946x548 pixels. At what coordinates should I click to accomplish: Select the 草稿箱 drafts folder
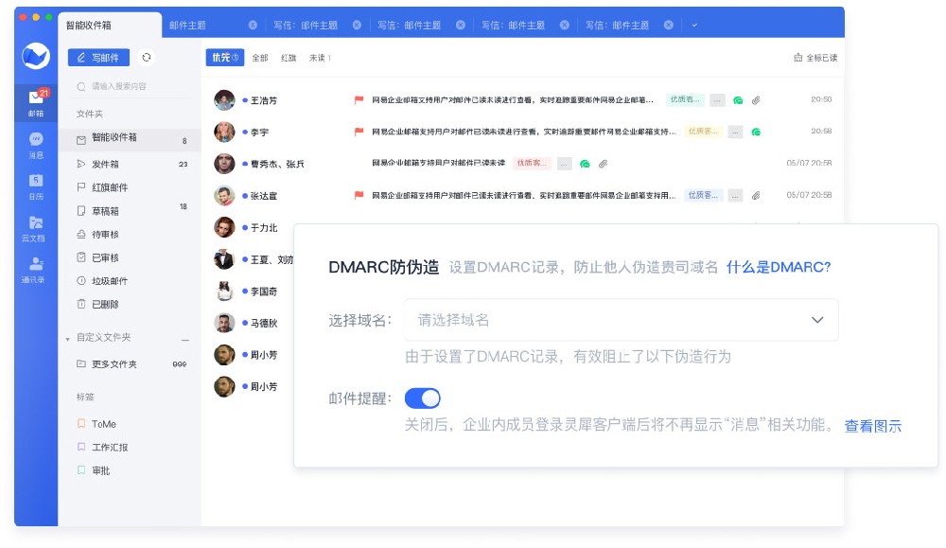(x=105, y=211)
